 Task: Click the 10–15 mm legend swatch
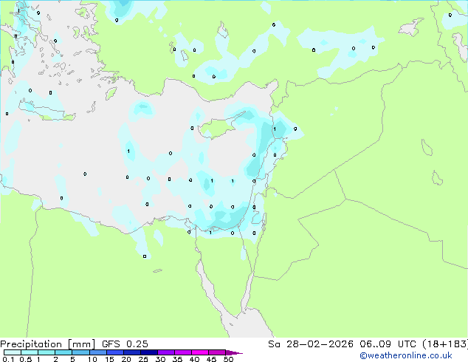coord(97,352)
